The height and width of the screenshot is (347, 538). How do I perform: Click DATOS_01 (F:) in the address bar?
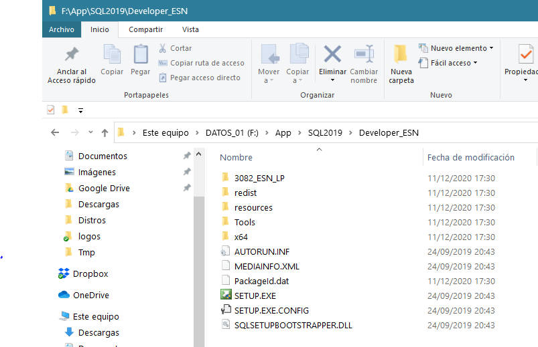[232, 133]
